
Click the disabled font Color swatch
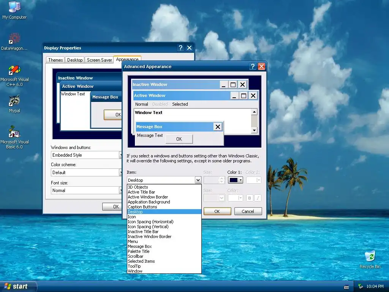click(x=236, y=198)
